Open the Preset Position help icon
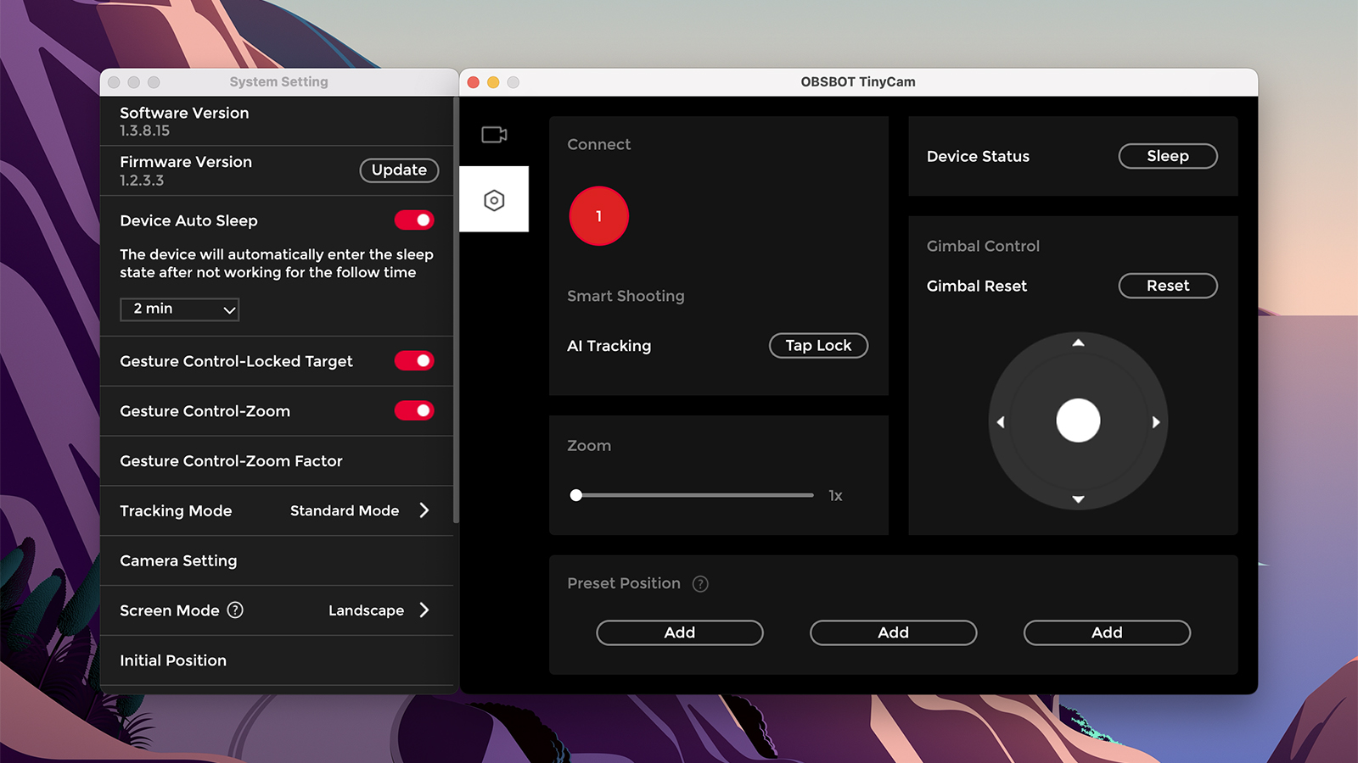This screenshot has width=1358, height=763. (700, 583)
